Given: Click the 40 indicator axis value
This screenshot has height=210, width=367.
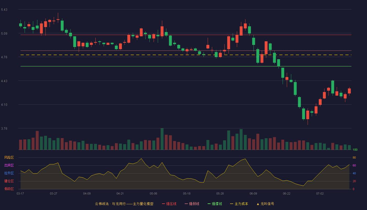Looking at the screenshot, I should [354, 173].
